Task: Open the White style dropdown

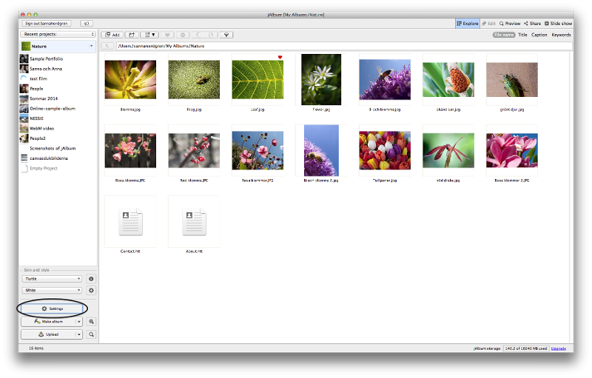Action: coord(52,291)
